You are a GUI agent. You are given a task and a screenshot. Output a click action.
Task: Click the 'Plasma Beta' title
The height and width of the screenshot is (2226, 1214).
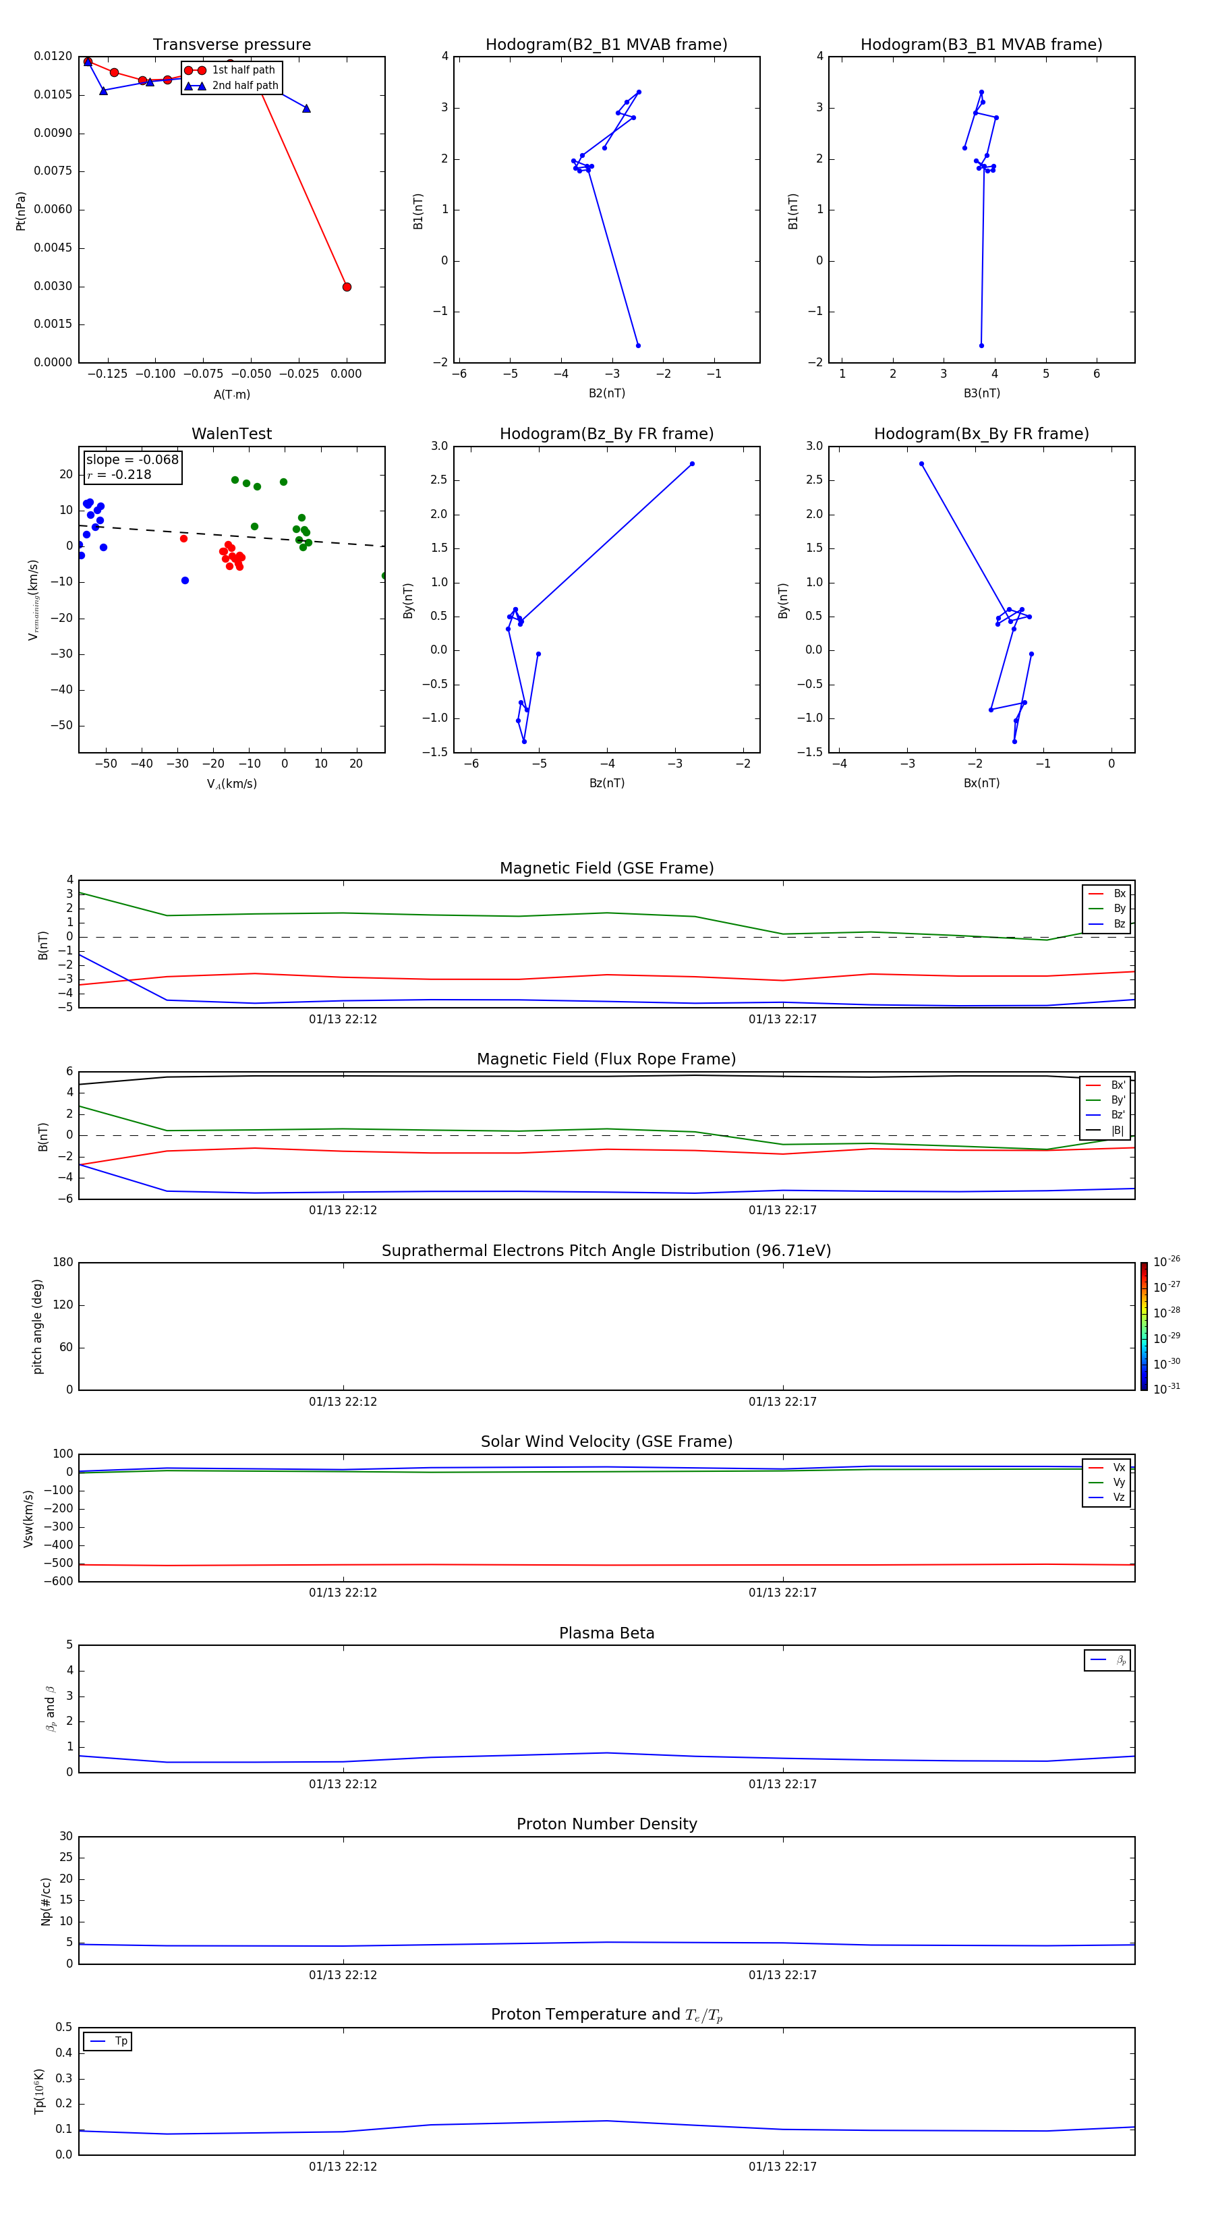(606, 1634)
